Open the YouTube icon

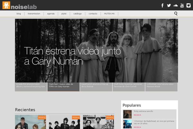coord(182,5)
